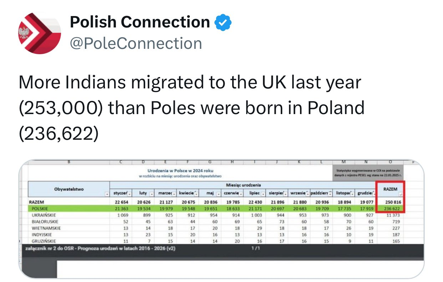Select spreadsheet column header O
Viewport: 443px width, 282px height.
(x=390, y=162)
